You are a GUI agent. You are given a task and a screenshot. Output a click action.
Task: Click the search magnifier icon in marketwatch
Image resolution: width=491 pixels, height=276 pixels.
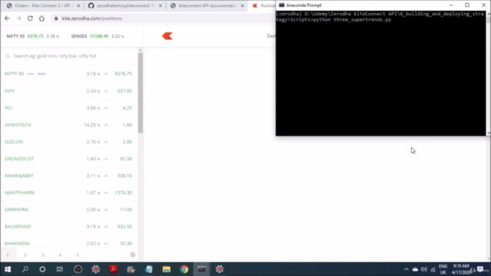tap(8, 56)
